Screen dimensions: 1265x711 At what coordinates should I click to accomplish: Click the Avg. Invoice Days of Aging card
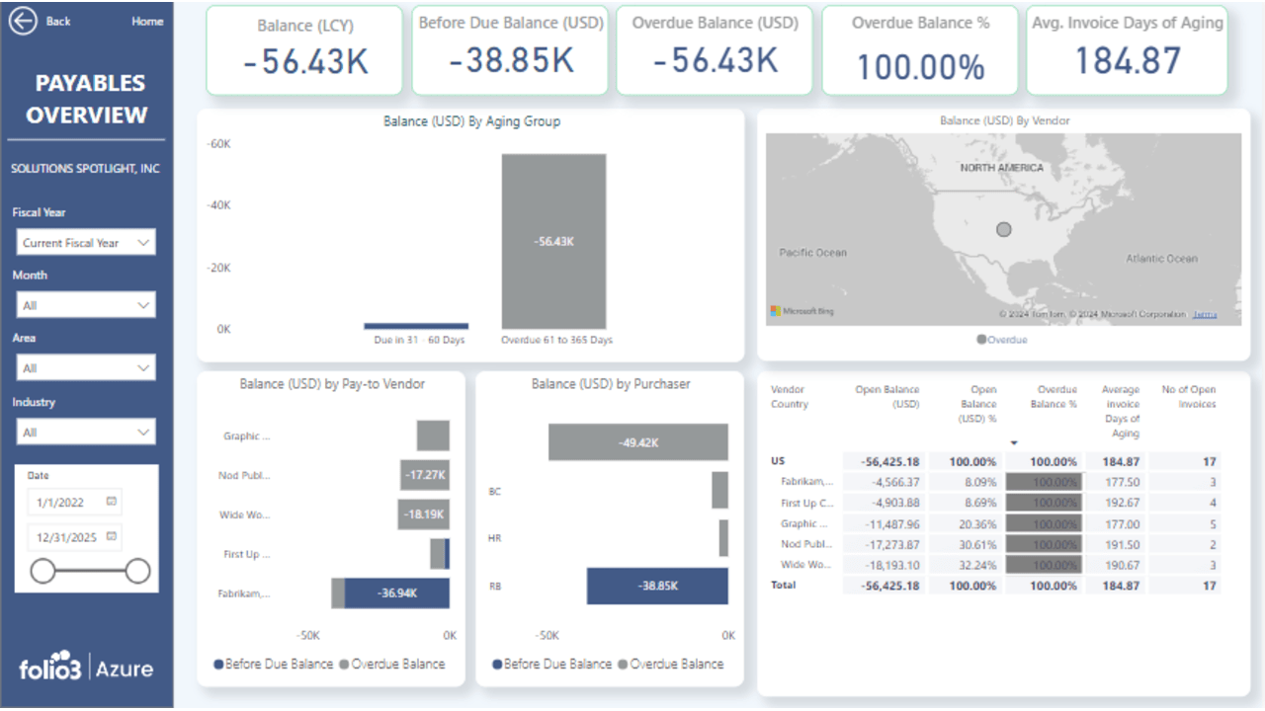(1127, 50)
